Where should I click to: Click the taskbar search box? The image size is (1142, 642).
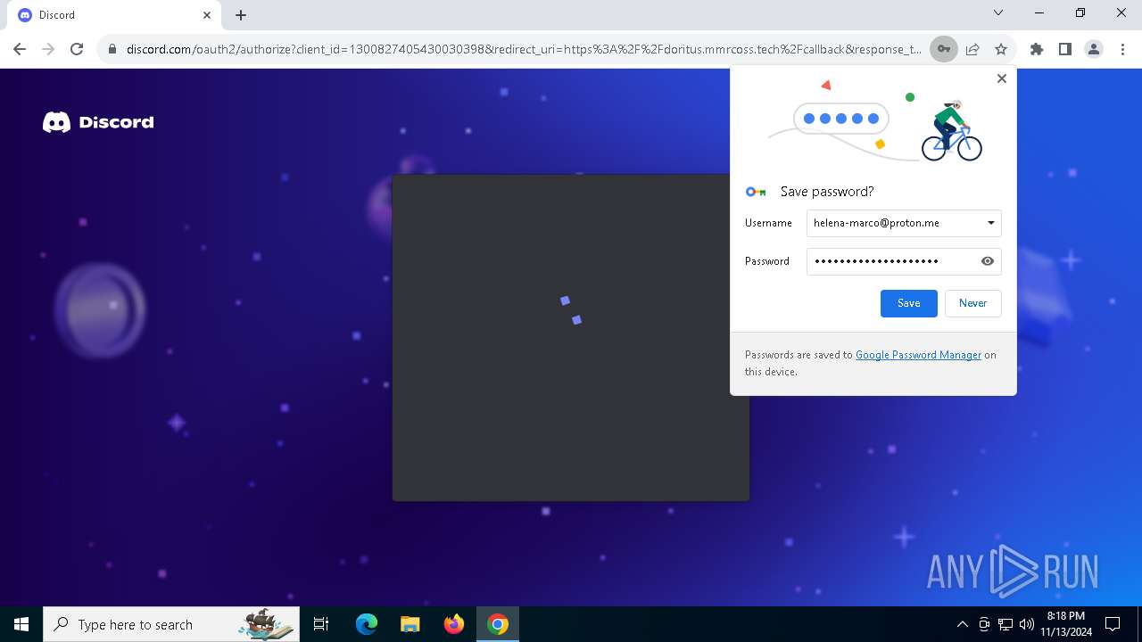[171, 624]
